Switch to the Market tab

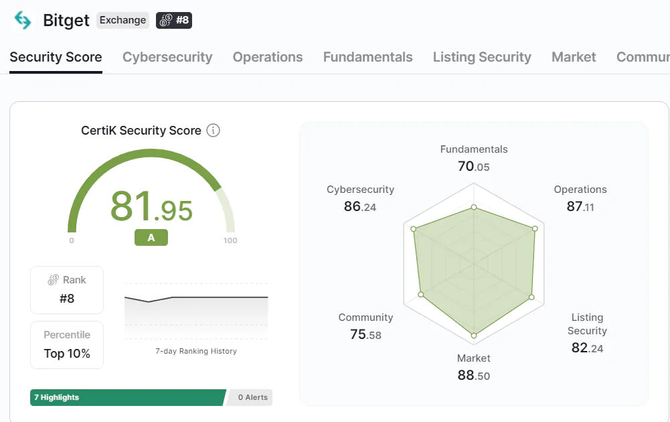[x=574, y=58]
